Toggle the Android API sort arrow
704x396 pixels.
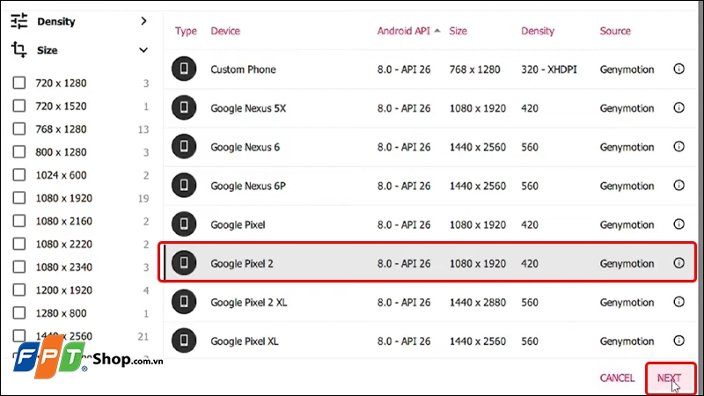pos(437,31)
